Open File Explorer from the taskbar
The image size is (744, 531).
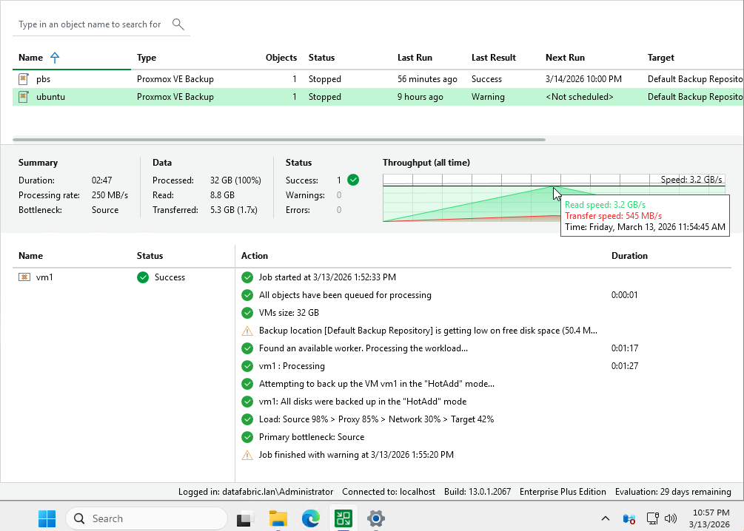(x=278, y=518)
